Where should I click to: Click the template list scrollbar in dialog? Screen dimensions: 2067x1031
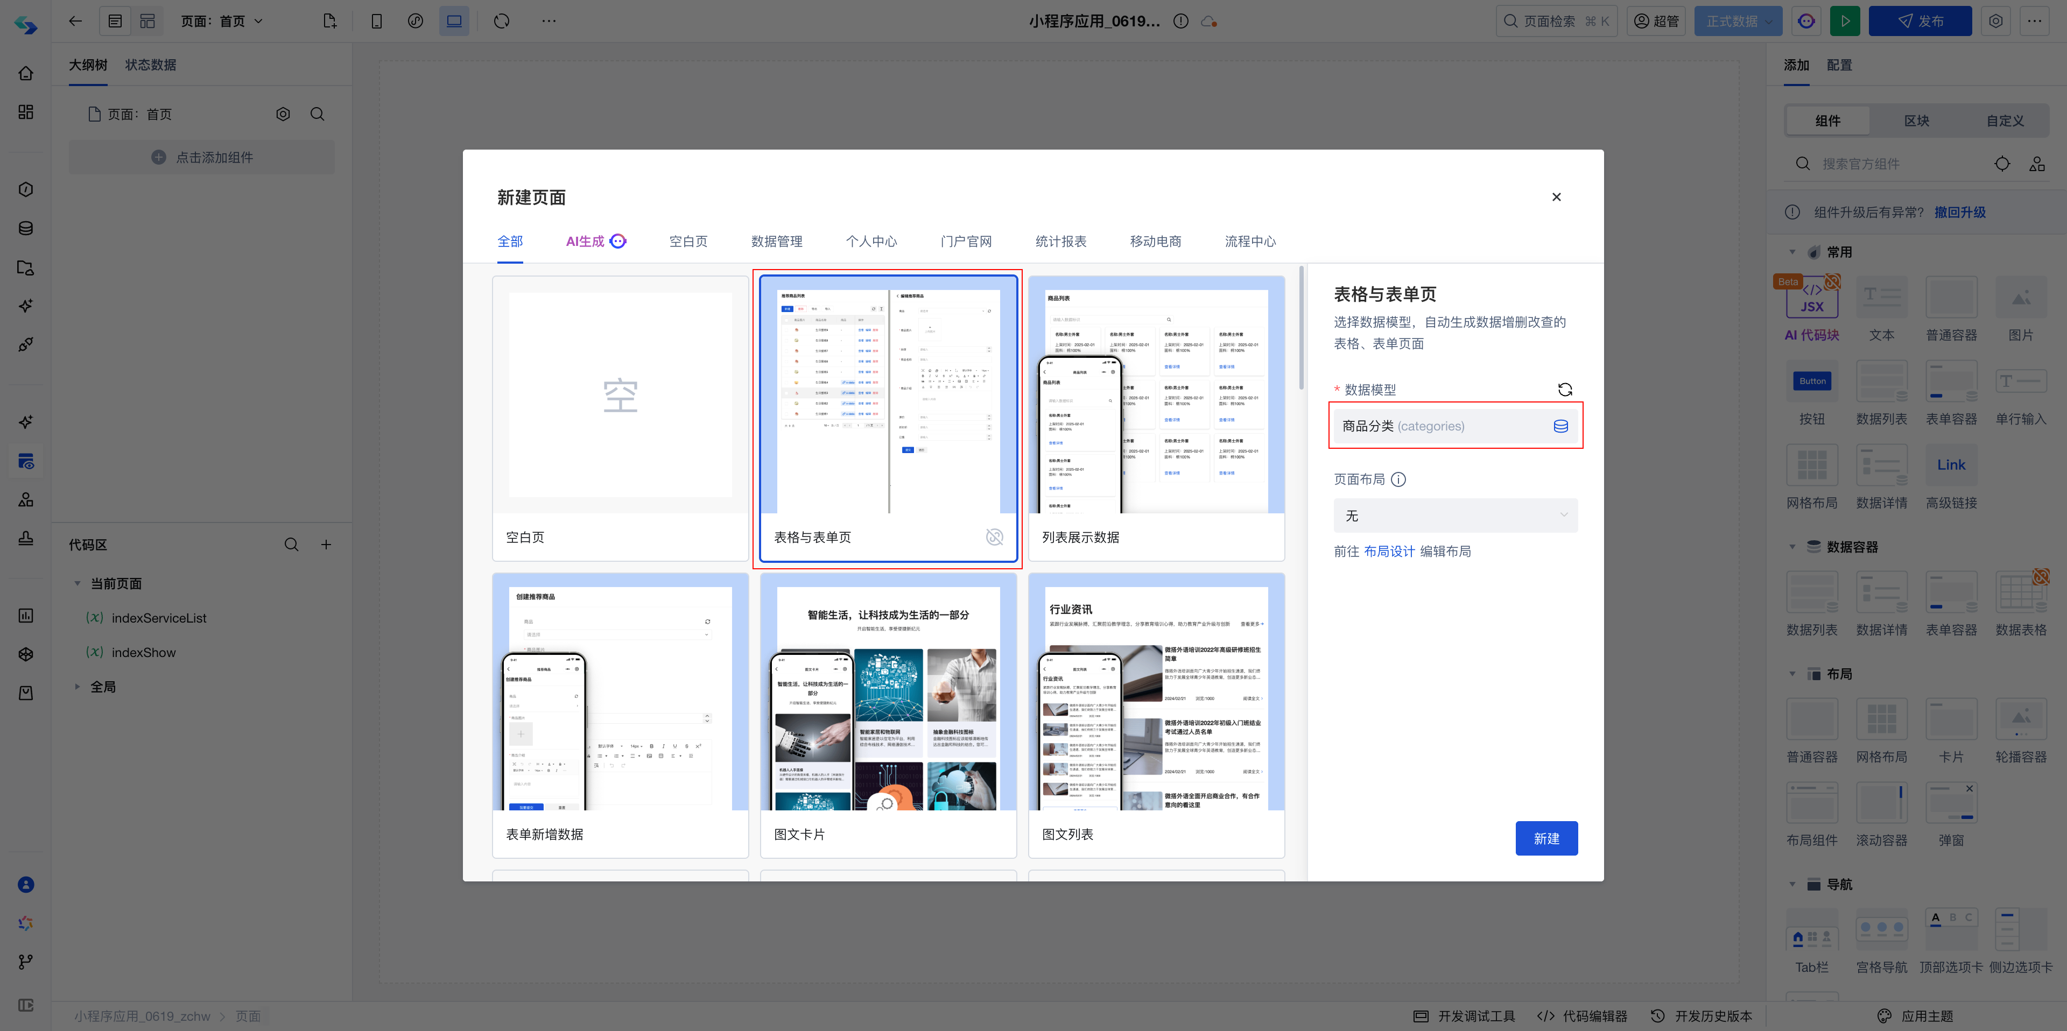pos(1300,329)
